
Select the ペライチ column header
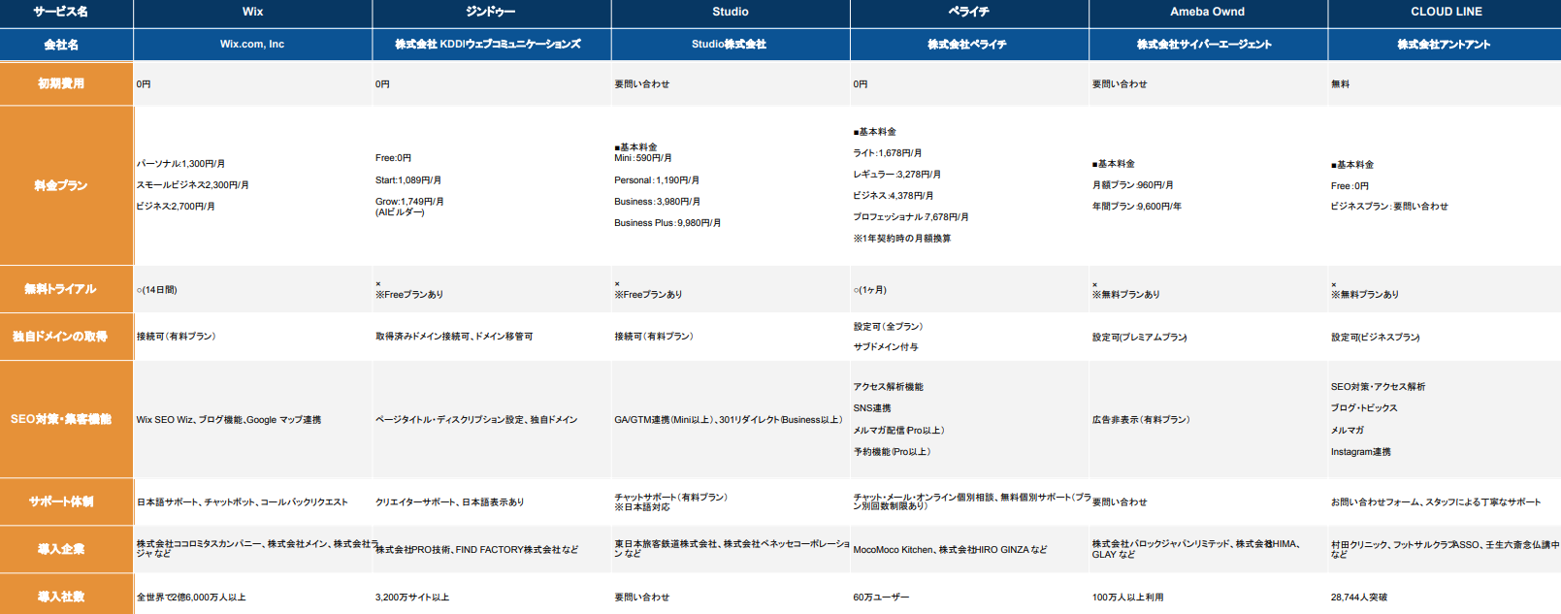[968, 12]
